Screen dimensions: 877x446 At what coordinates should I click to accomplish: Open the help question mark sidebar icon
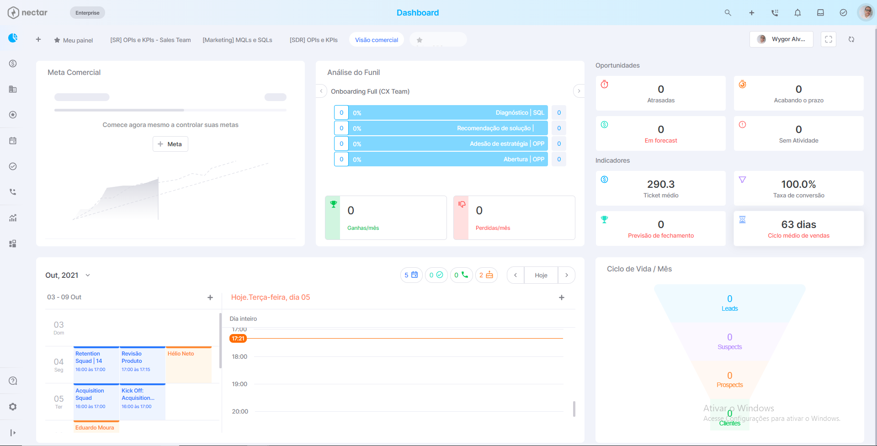(13, 381)
